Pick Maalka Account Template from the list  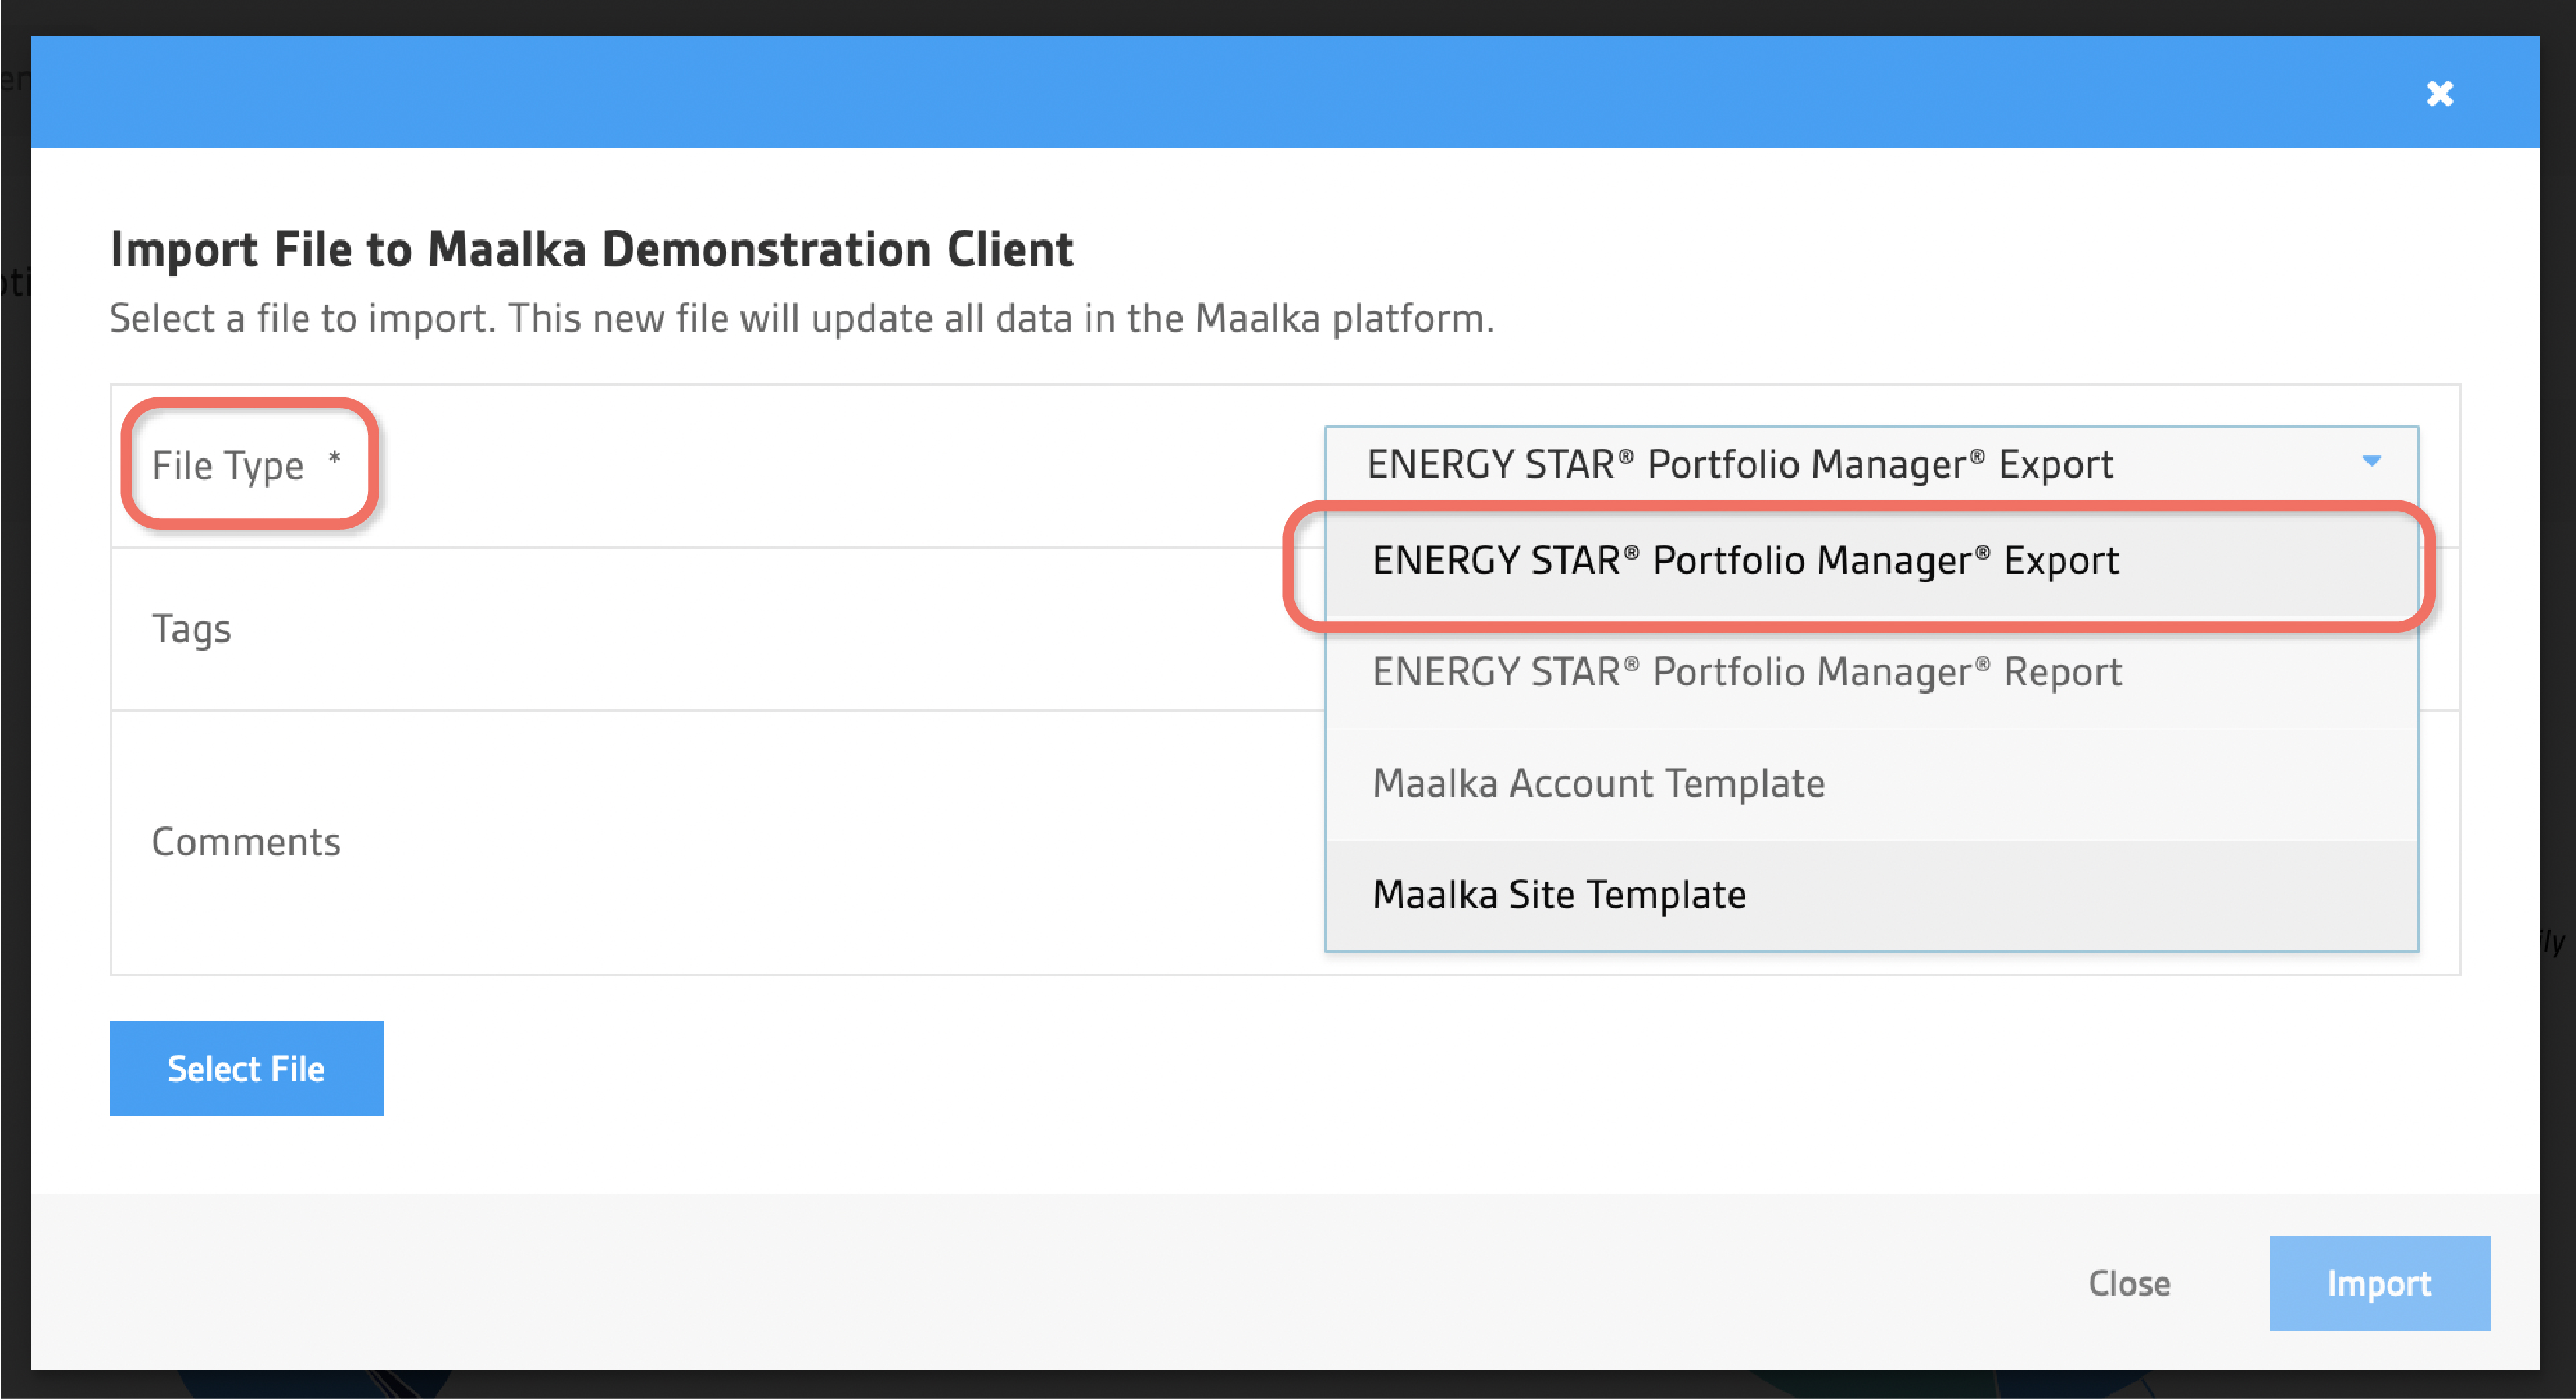1871,784
